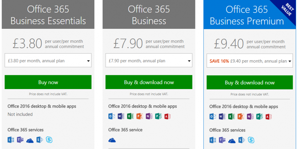
Task: Open the Business Premium SAVE 16% dropdown
Action: [249, 61]
